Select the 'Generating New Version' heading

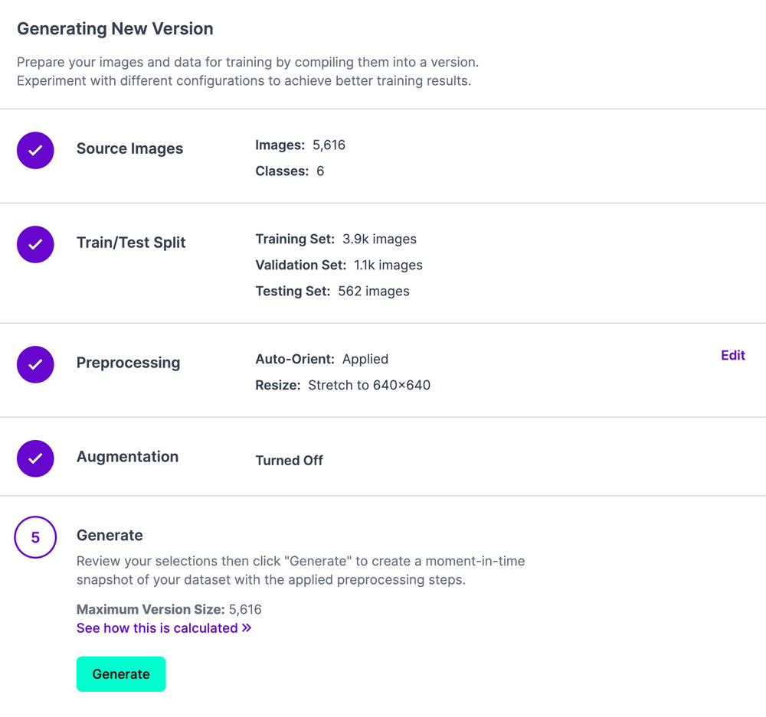115,28
